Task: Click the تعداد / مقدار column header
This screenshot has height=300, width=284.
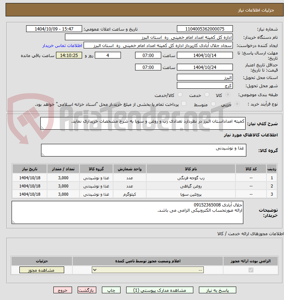Action: 63,169
